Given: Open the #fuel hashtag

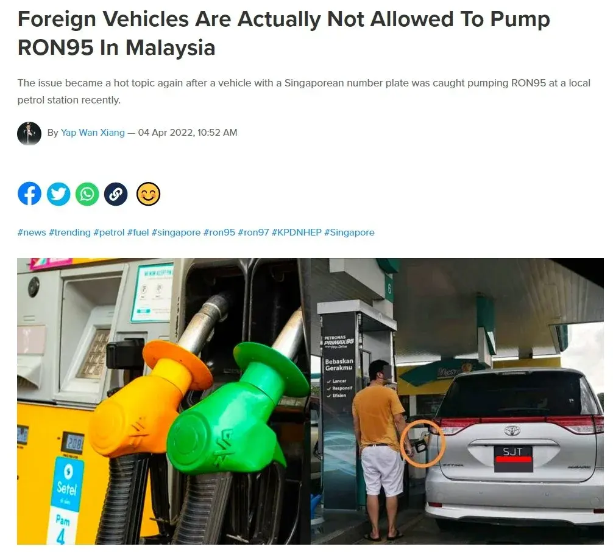Looking at the screenshot, I should [138, 232].
